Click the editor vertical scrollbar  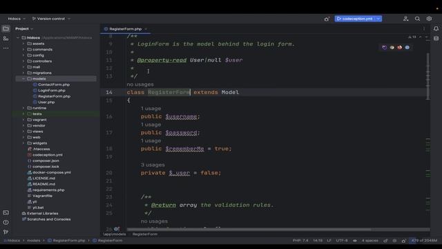point(428,76)
